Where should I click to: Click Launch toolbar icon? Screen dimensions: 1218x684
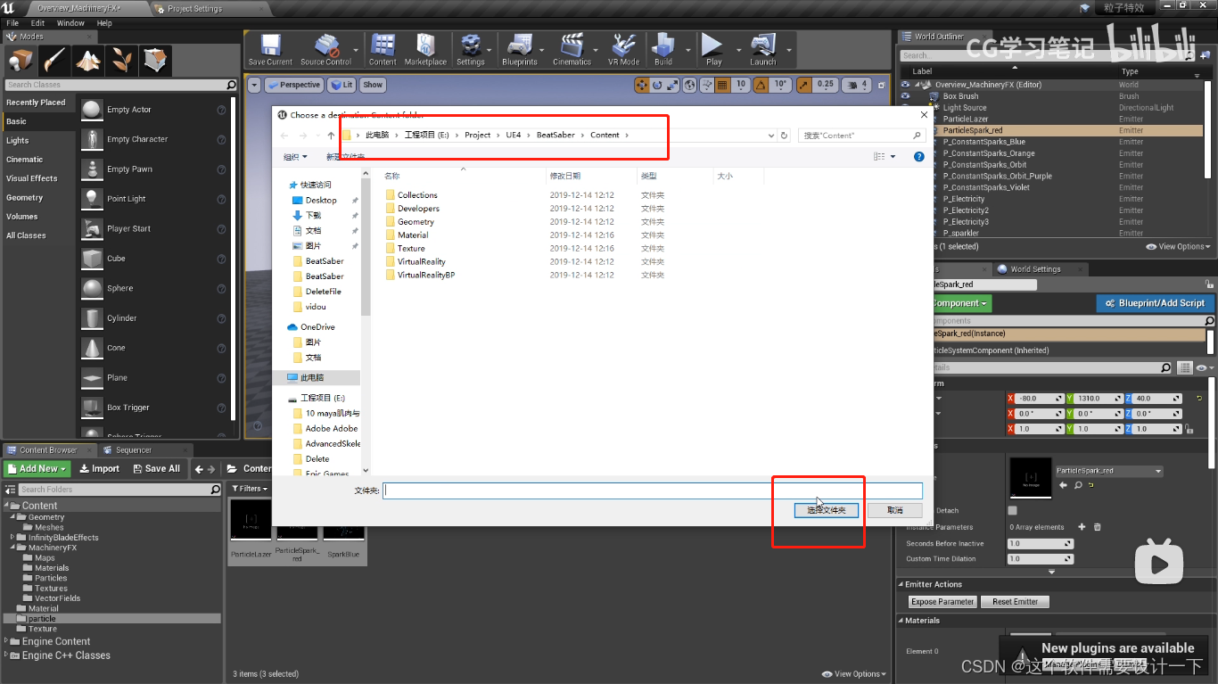763,50
